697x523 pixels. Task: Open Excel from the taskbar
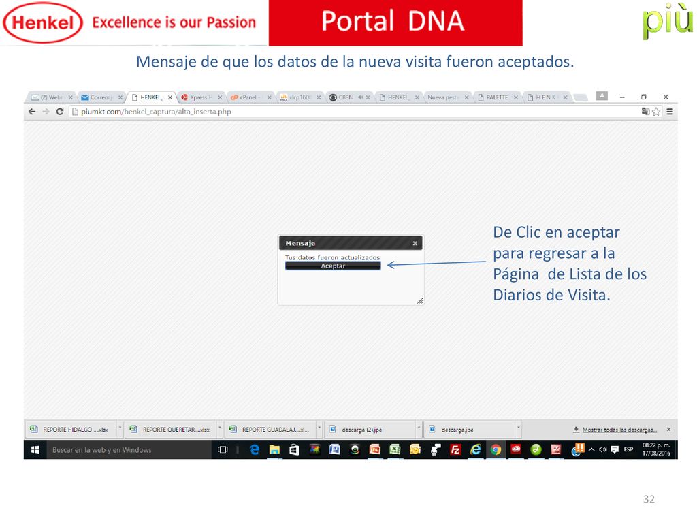[x=395, y=450]
